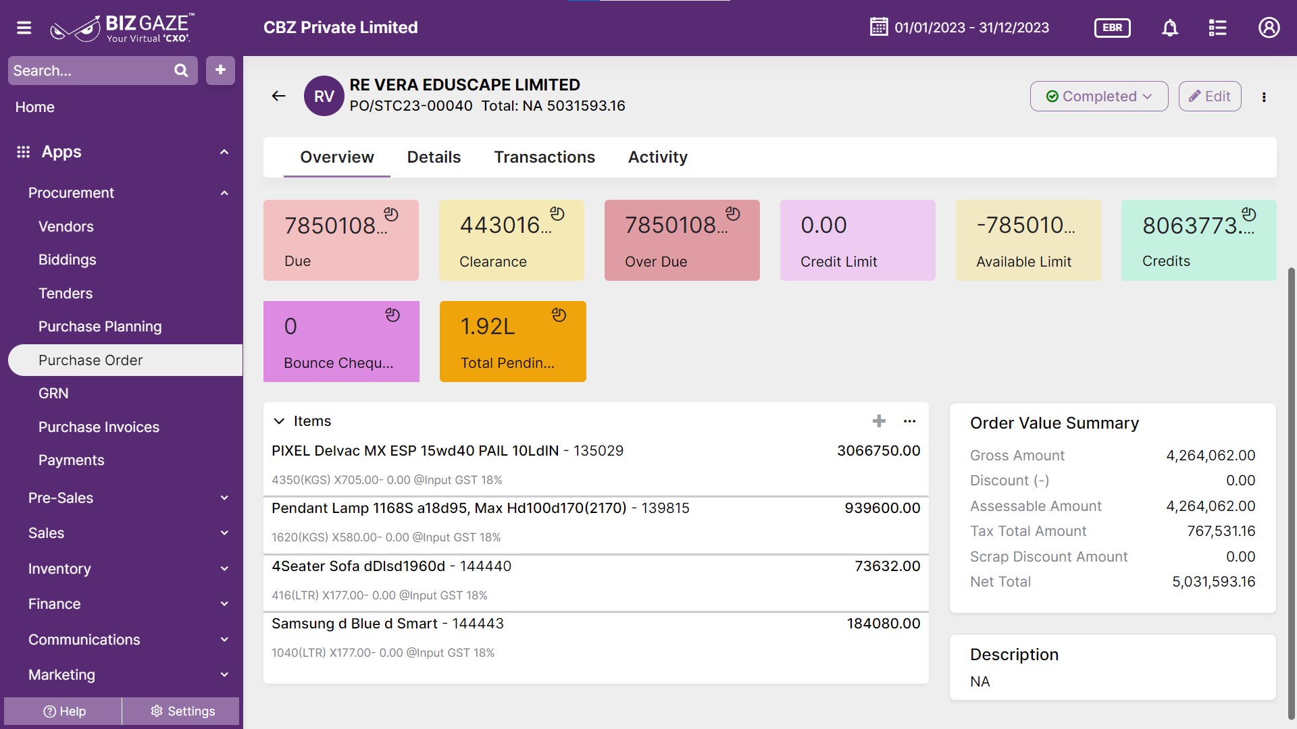The image size is (1297, 729).
Task: Open the notifications bell
Action: pyautogui.click(x=1170, y=28)
